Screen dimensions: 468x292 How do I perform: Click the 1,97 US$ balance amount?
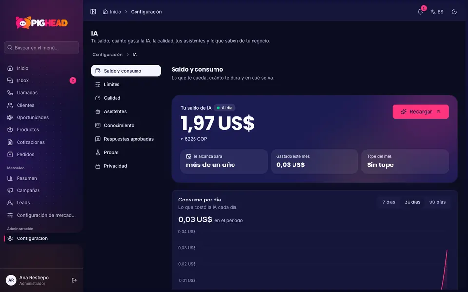[x=217, y=123]
